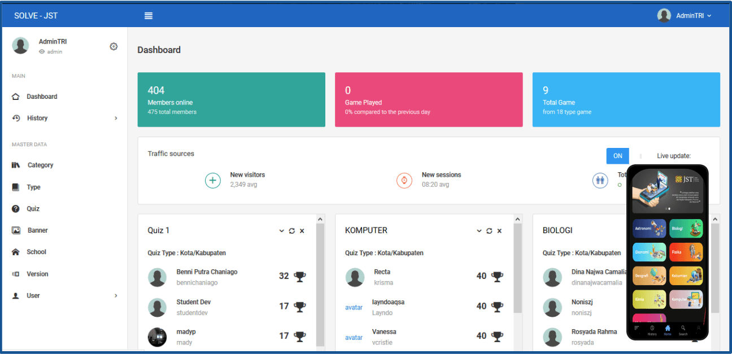Tap the Astronomi tile in phone preview

pyautogui.click(x=650, y=228)
